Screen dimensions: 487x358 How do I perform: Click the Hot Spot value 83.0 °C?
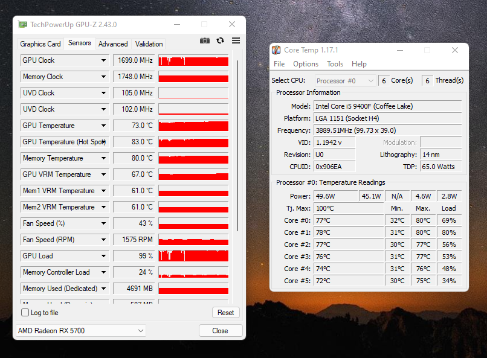[134, 142]
